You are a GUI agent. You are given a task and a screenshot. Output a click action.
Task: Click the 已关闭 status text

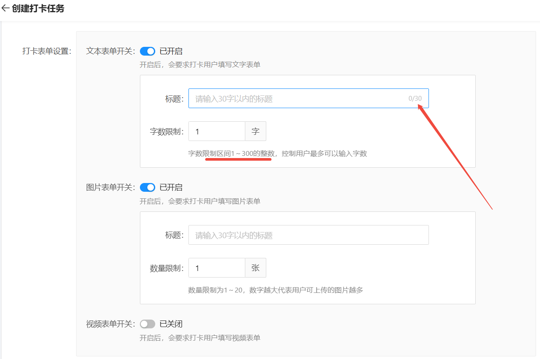coord(171,324)
